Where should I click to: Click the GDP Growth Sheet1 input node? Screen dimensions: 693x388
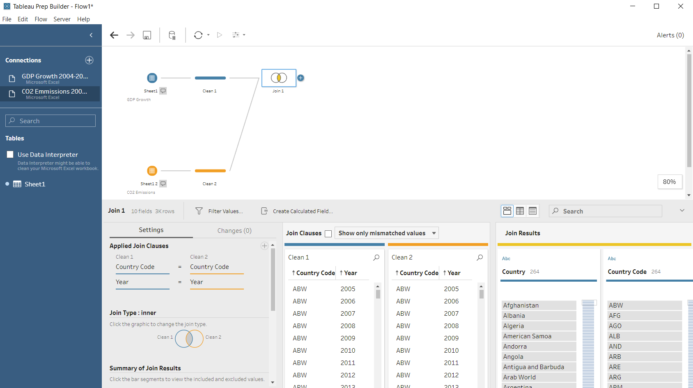152,78
